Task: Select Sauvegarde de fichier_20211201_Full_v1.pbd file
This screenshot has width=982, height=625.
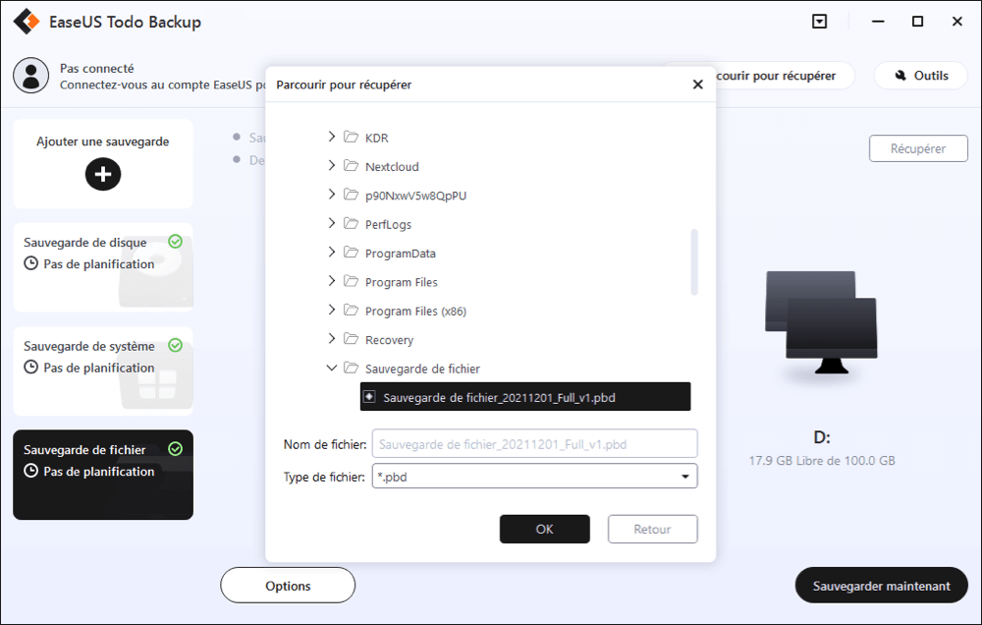Action: point(525,397)
